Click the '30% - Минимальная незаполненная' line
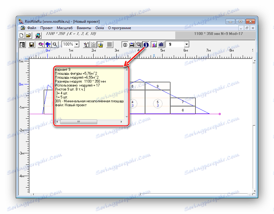Viewport: 274px width, 214px height. pos(89,101)
